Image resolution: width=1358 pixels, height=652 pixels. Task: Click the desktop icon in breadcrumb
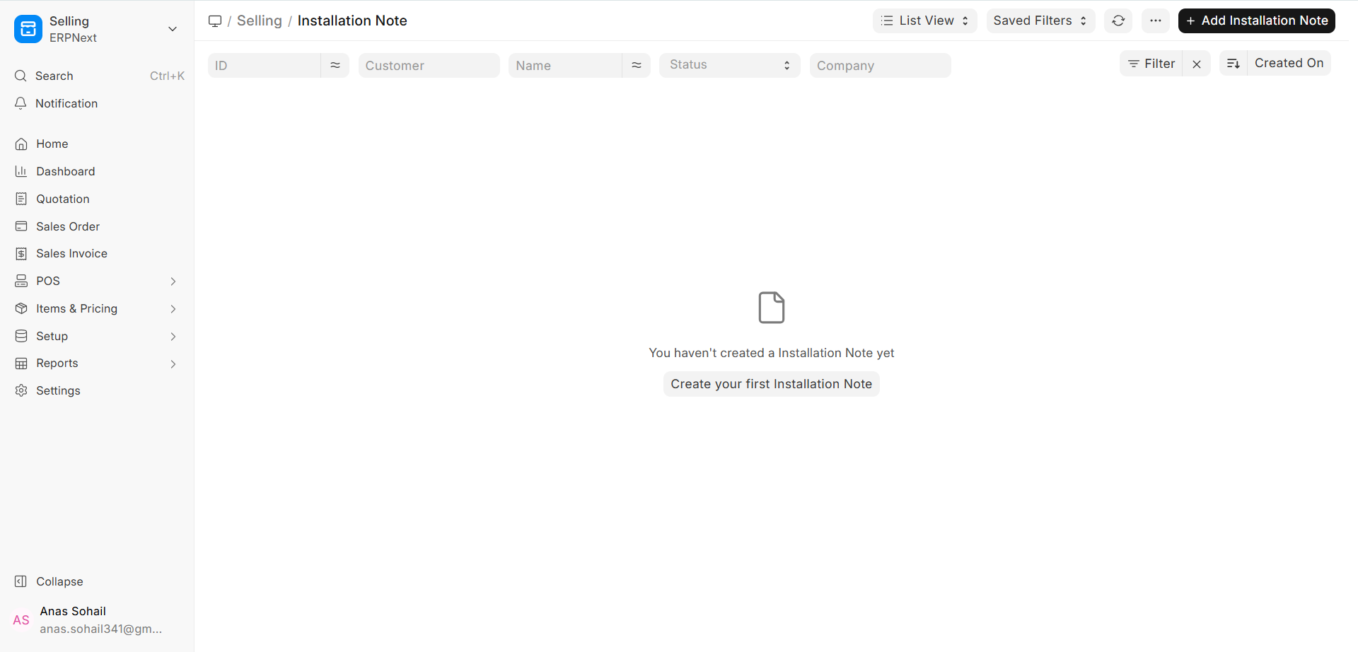(215, 21)
